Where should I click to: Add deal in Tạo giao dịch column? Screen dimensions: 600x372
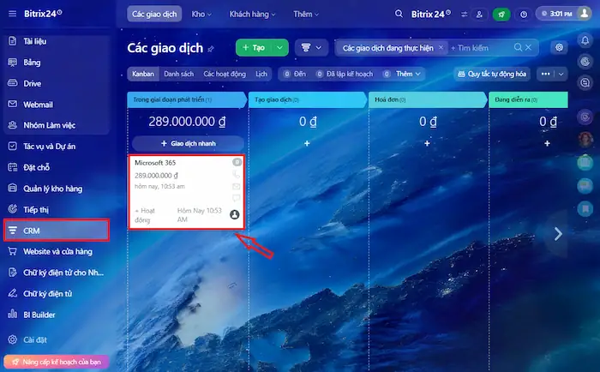pyautogui.click(x=307, y=143)
